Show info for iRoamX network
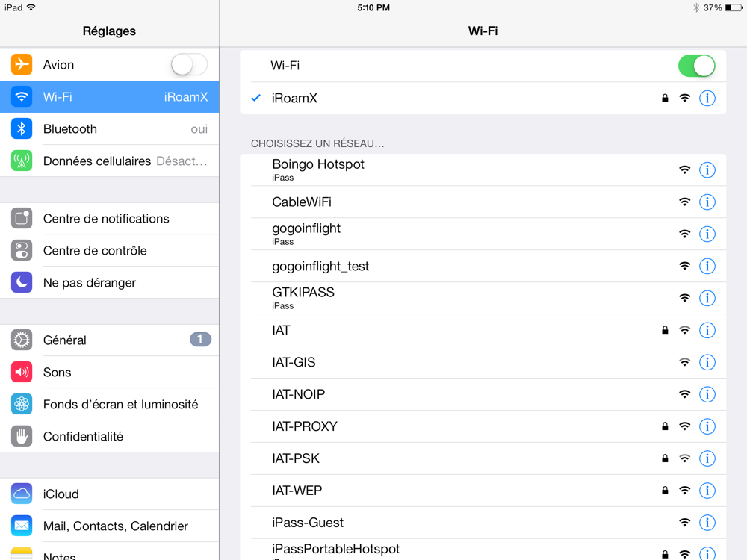This screenshot has width=747, height=560. click(x=707, y=99)
